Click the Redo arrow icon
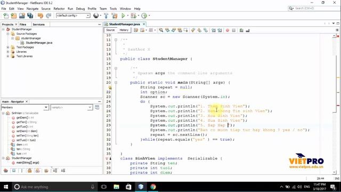Screen dimensions: 341x192 point(48,15)
